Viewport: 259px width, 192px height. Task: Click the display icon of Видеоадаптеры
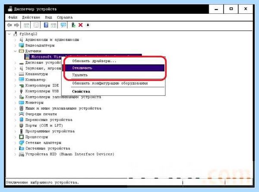[21, 45]
